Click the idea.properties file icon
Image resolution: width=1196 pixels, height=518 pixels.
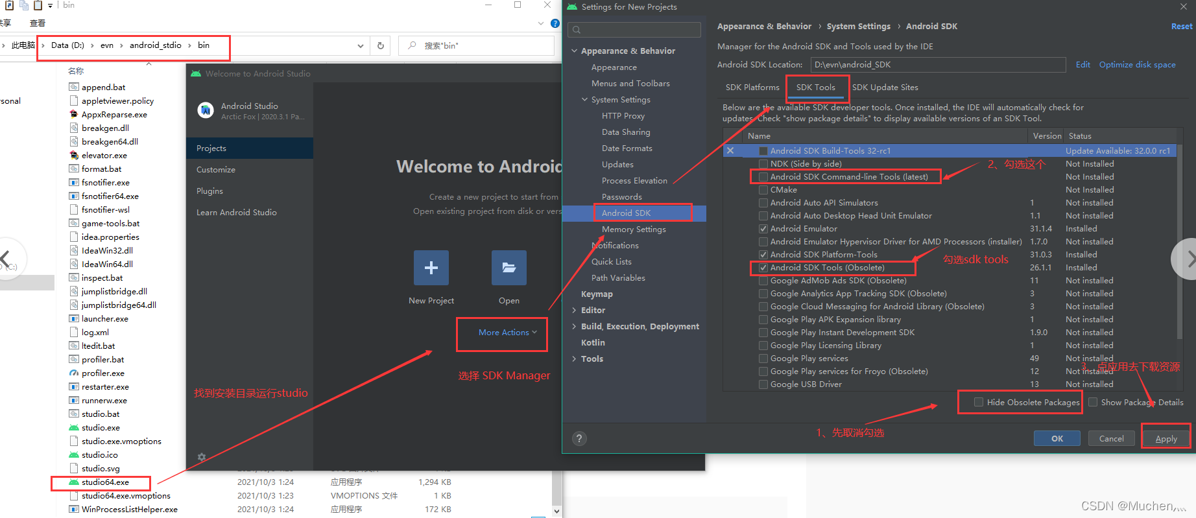point(74,237)
